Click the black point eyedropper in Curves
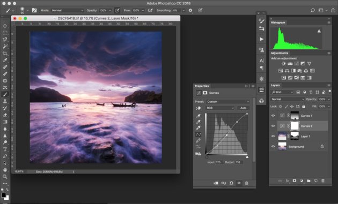This screenshot has width=338, height=204. pos(198,116)
